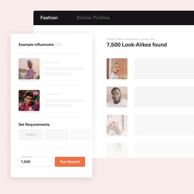Image resolution: width=194 pixels, height=194 pixels.
Task: Select first example influencer's placeholder text lines
Action: (x=64, y=69)
